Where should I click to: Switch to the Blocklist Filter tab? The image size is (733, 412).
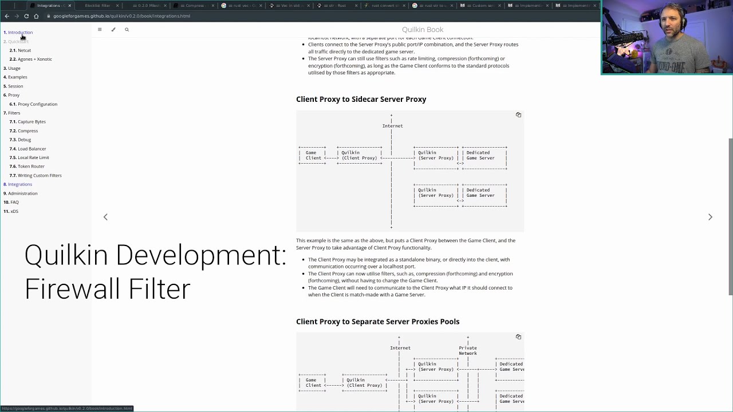pyautogui.click(x=97, y=6)
